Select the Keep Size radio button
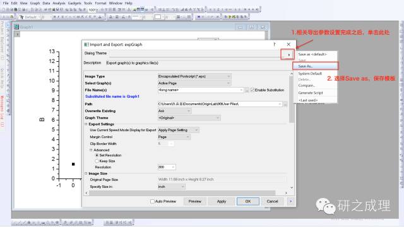This screenshot has height=227, width=404. click(x=97, y=161)
